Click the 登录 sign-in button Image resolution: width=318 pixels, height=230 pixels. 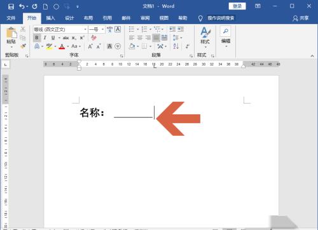(x=237, y=6)
